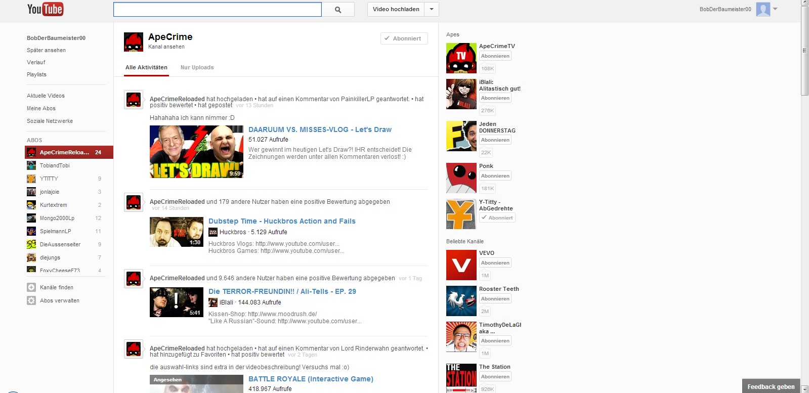Open the Kanal ansehen link
Image resolution: width=809 pixels, height=393 pixels.
coord(166,47)
